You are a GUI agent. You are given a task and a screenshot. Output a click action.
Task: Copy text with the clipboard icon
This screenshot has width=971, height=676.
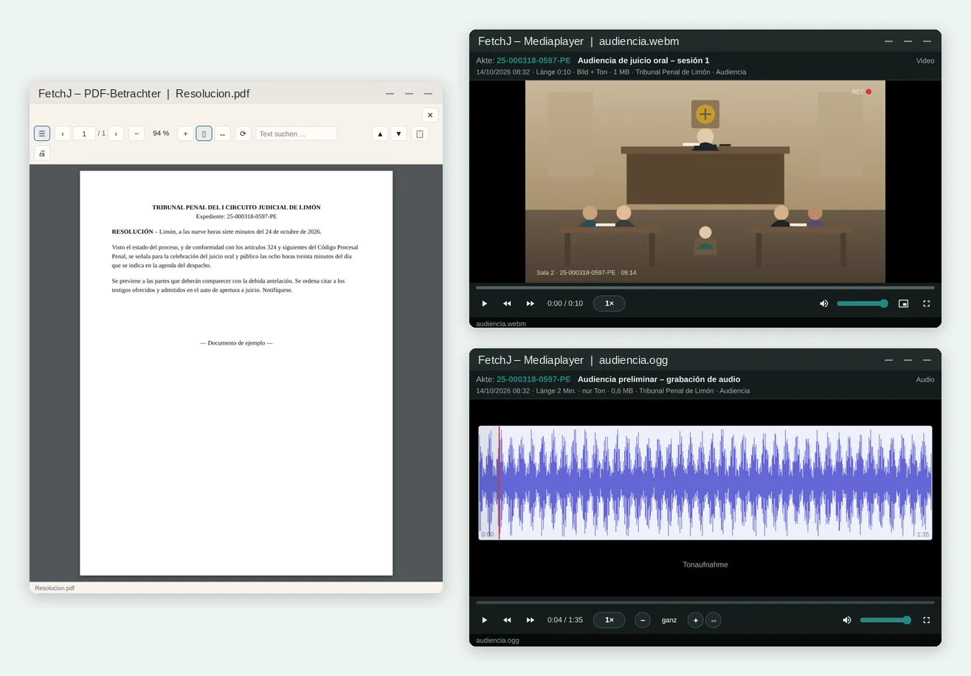pyautogui.click(x=420, y=134)
